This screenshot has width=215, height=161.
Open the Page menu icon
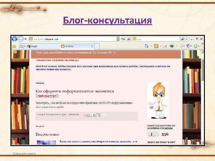click(181, 46)
